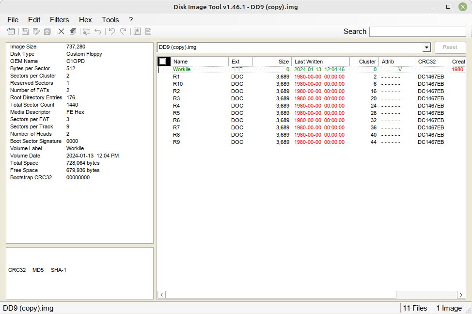
Task: Sort by the Ext column header
Action: (x=240, y=62)
